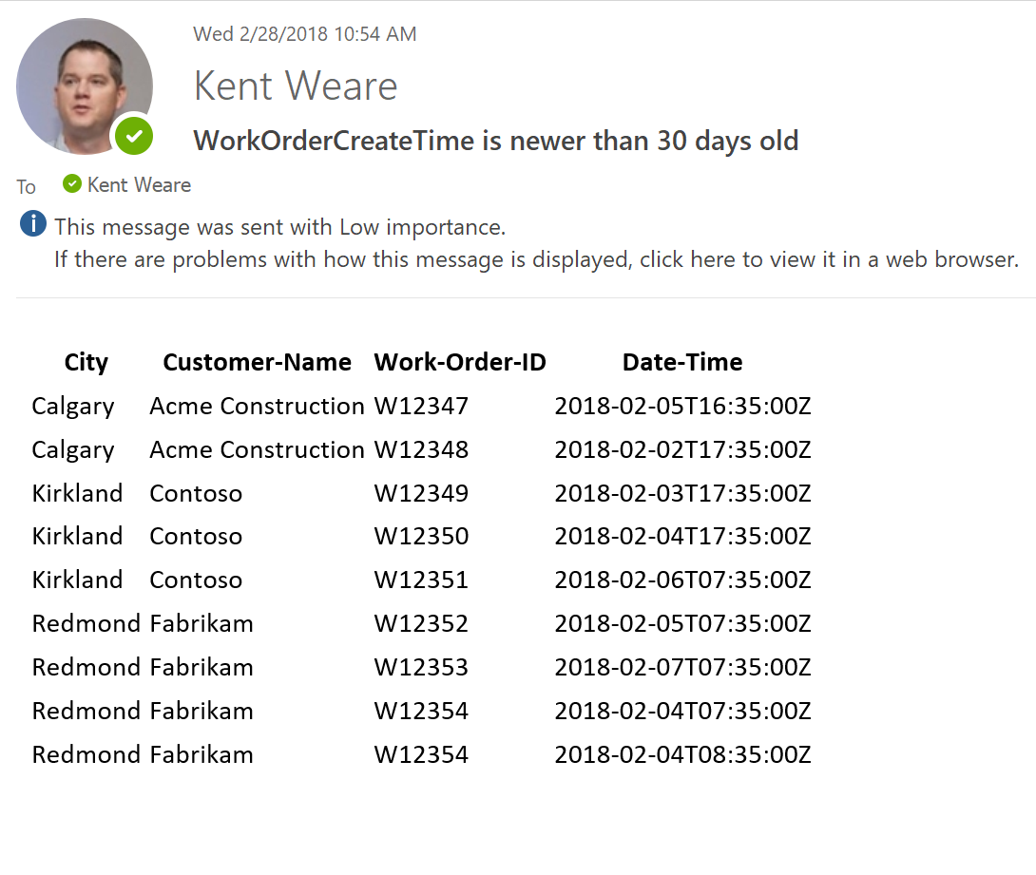This screenshot has width=1036, height=875.
Task: Click the blue information icon
Action: [x=32, y=225]
